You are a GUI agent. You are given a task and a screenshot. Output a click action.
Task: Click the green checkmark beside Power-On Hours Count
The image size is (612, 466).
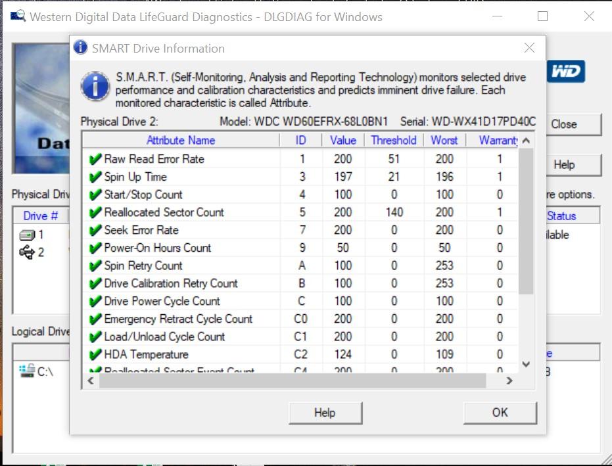point(95,248)
